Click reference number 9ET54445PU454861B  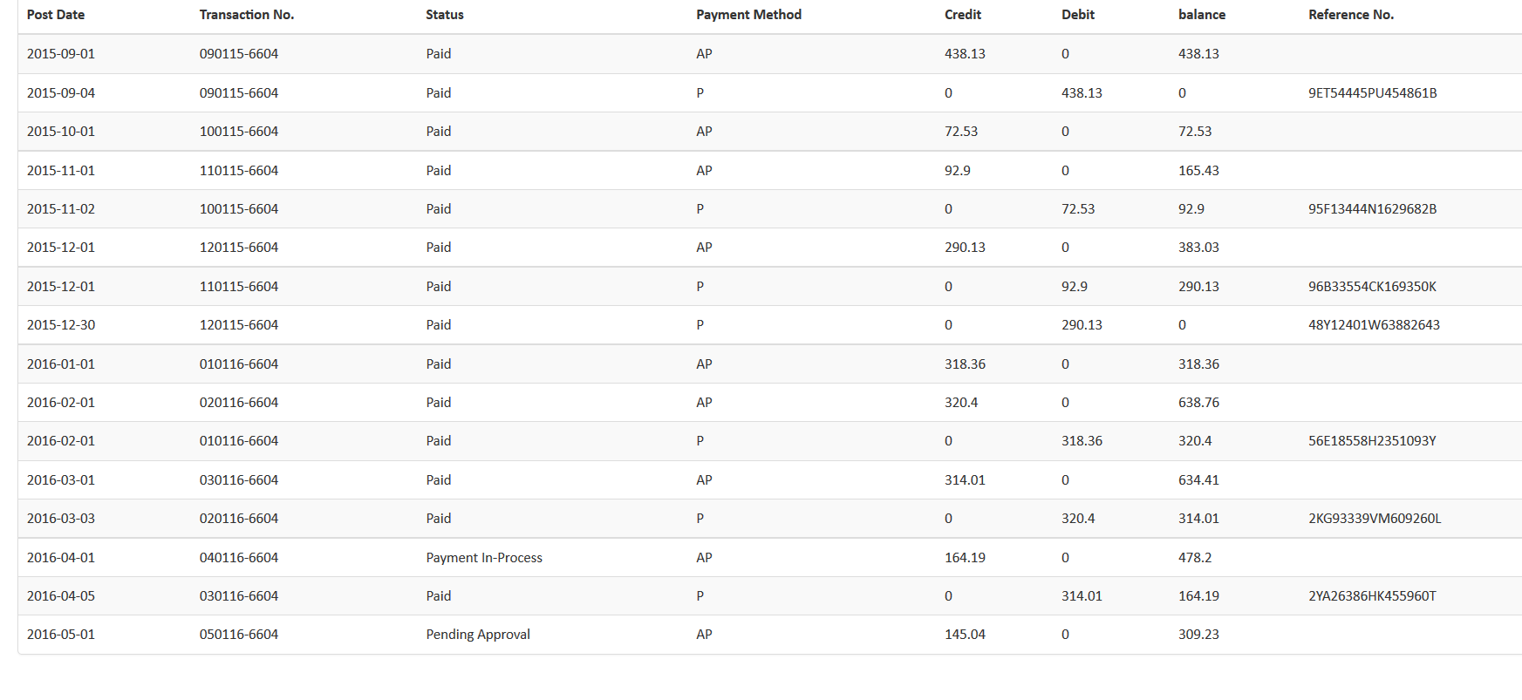(x=1372, y=93)
